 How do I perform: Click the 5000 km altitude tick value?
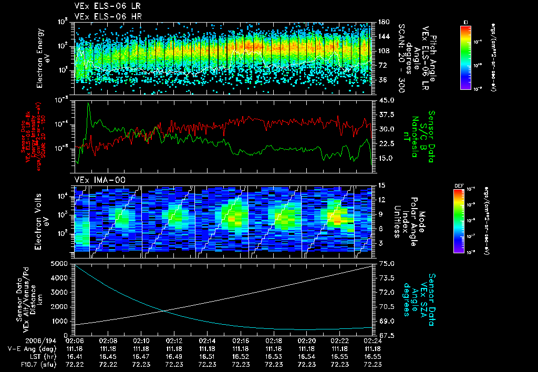coord(59,264)
